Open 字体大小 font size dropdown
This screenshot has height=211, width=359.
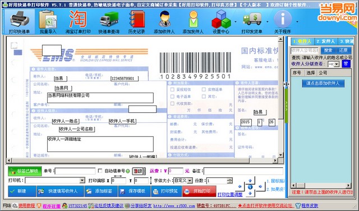coord(190,181)
